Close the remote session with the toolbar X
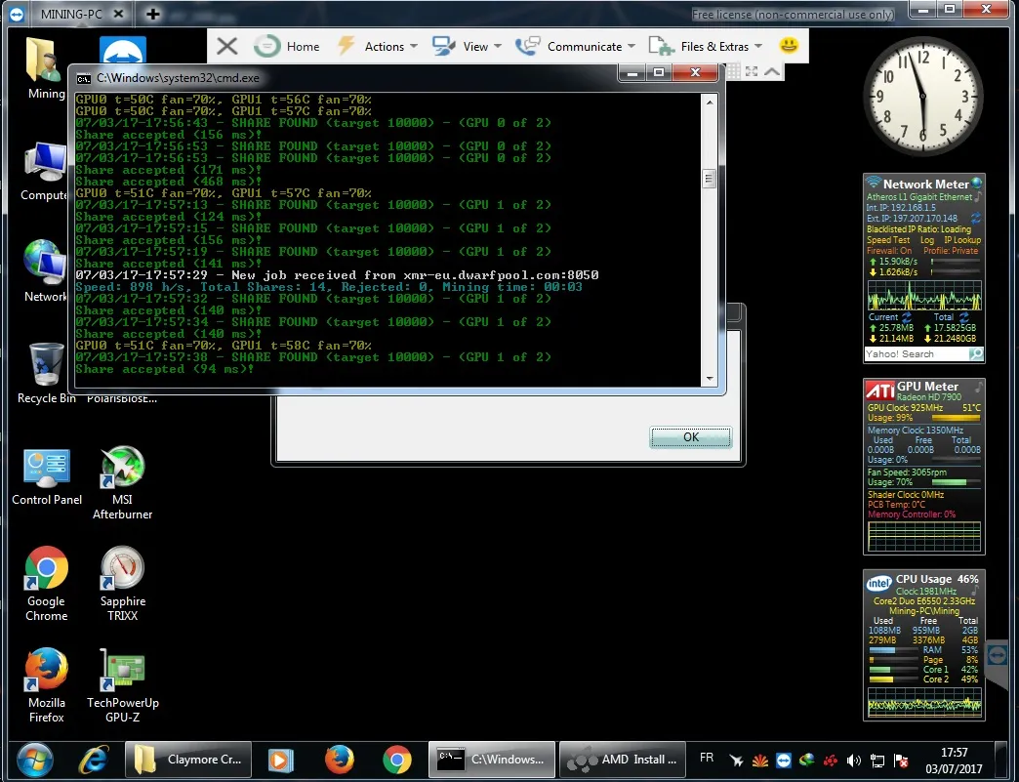The width and height of the screenshot is (1019, 782). (226, 46)
